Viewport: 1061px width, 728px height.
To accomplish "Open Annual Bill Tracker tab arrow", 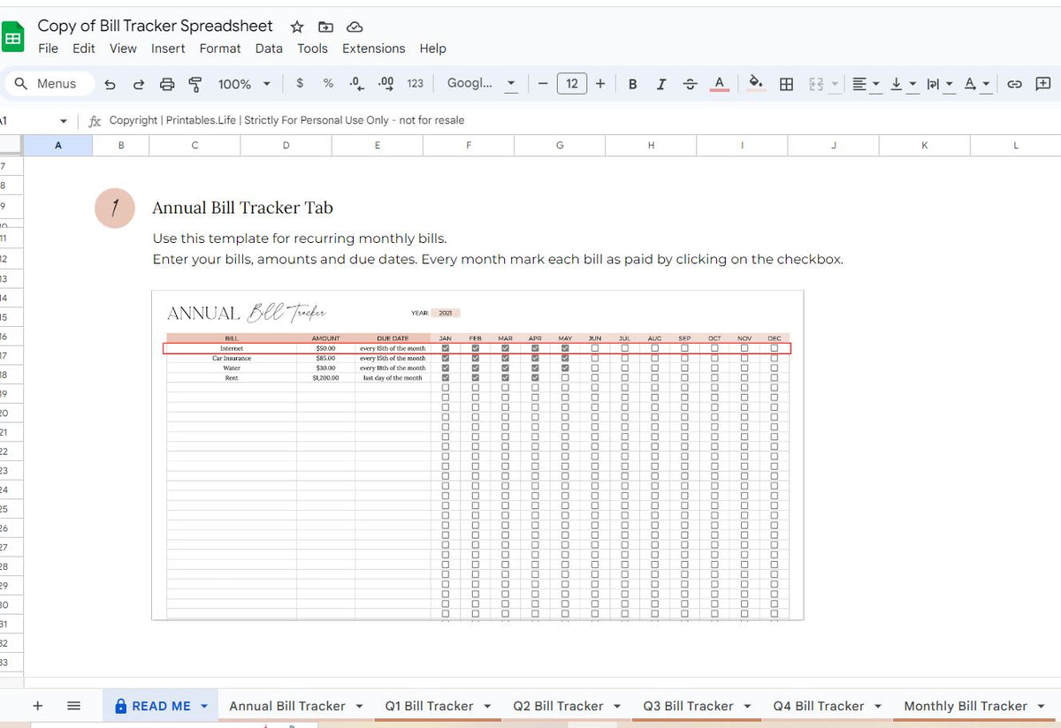I will click(359, 706).
